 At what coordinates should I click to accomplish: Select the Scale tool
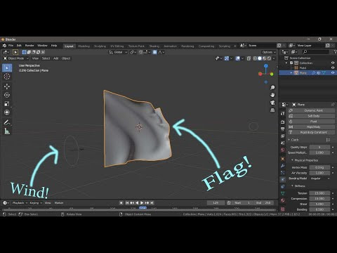[7, 104]
